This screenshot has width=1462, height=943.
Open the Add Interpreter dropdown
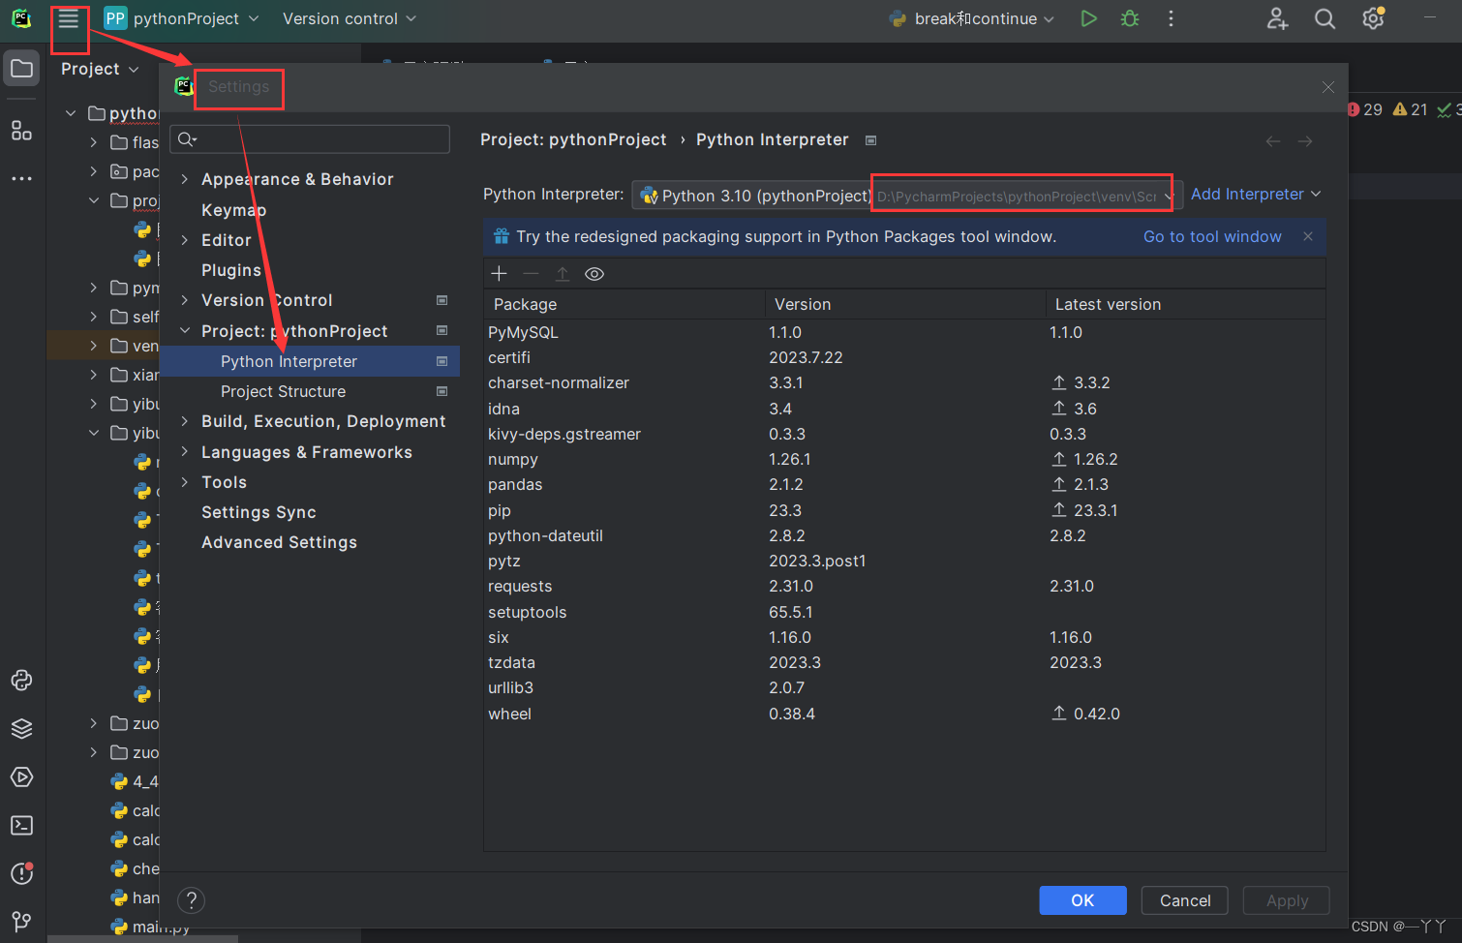[x=1256, y=194]
